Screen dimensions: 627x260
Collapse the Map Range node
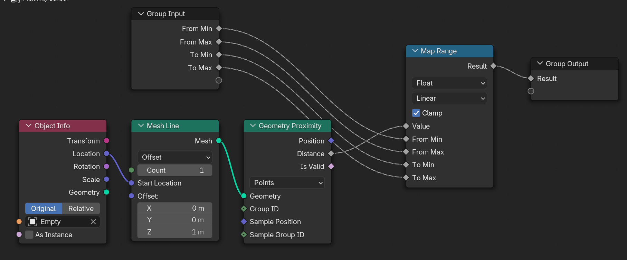click(x=415, y=51)
